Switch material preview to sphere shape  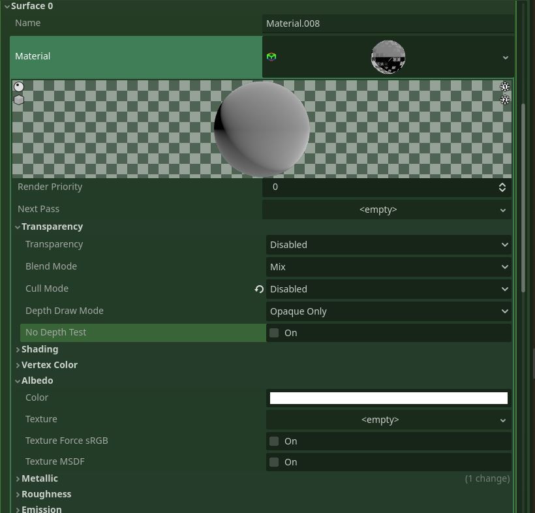19,87
